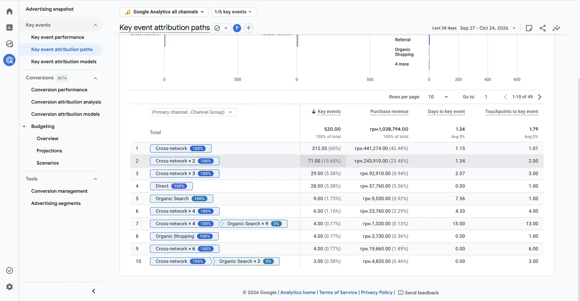Image resolution: width=580 pixels, height=301 pixels.
Task: Open the Admin gear icon
Action: click(9, 287)
